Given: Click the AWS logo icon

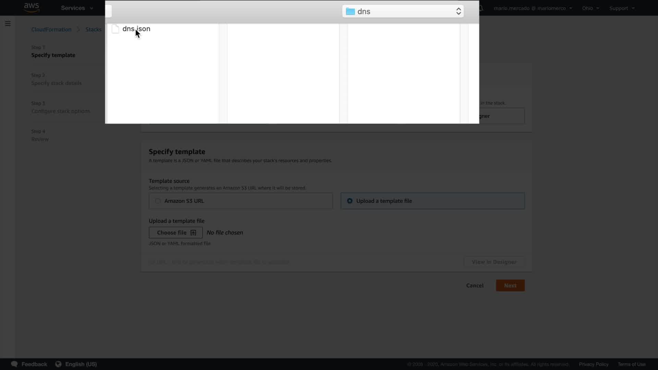Looking at the screenshot, I should (x=32, y=8).
